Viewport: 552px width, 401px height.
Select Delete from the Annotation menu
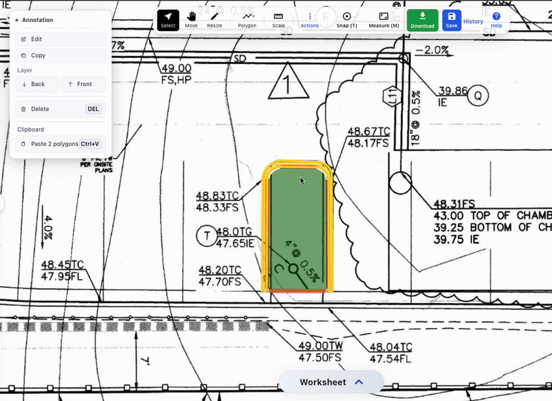pyautogui.click(x=61, y=109)
